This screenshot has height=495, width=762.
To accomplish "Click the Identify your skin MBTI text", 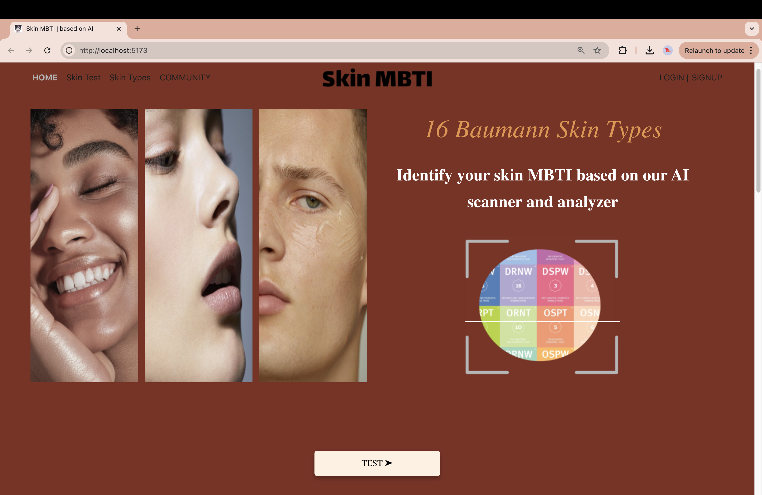I will [x=542, y=188].
